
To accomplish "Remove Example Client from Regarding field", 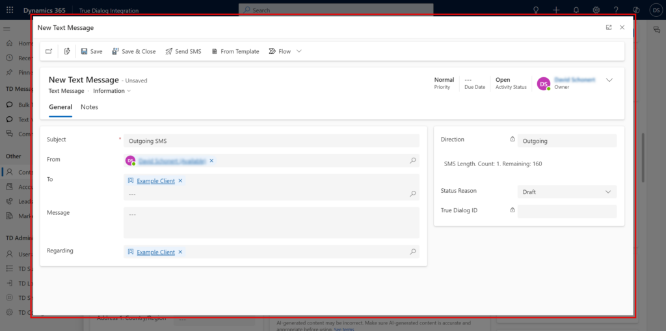I will pos(180,252).
